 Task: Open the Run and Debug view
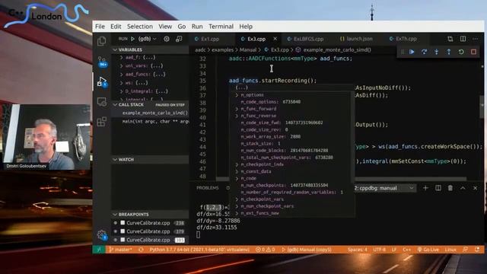(102, 81)
